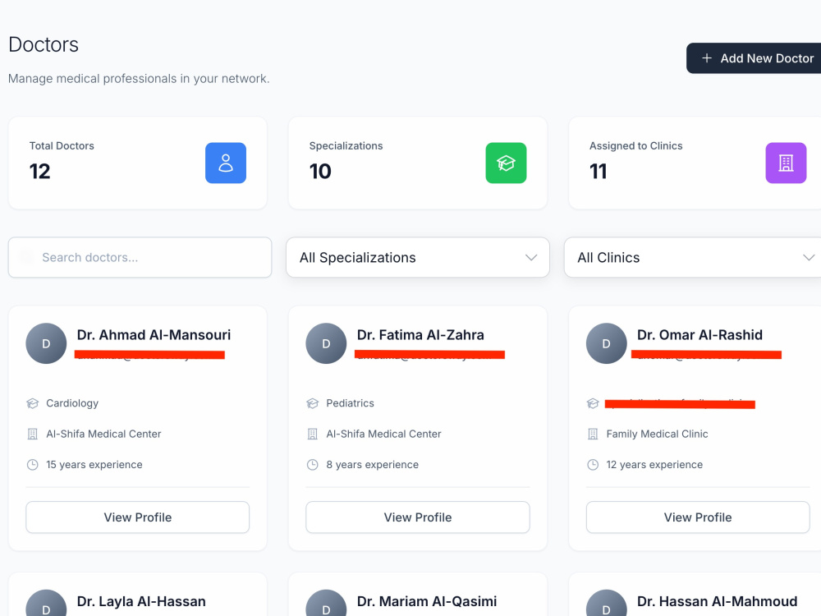Viewport: 821px width, 616px height.
Task: Click Dr. Fatima Al-Zahra's avatar
Action: 326,343
